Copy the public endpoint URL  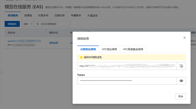pos(181,66)
